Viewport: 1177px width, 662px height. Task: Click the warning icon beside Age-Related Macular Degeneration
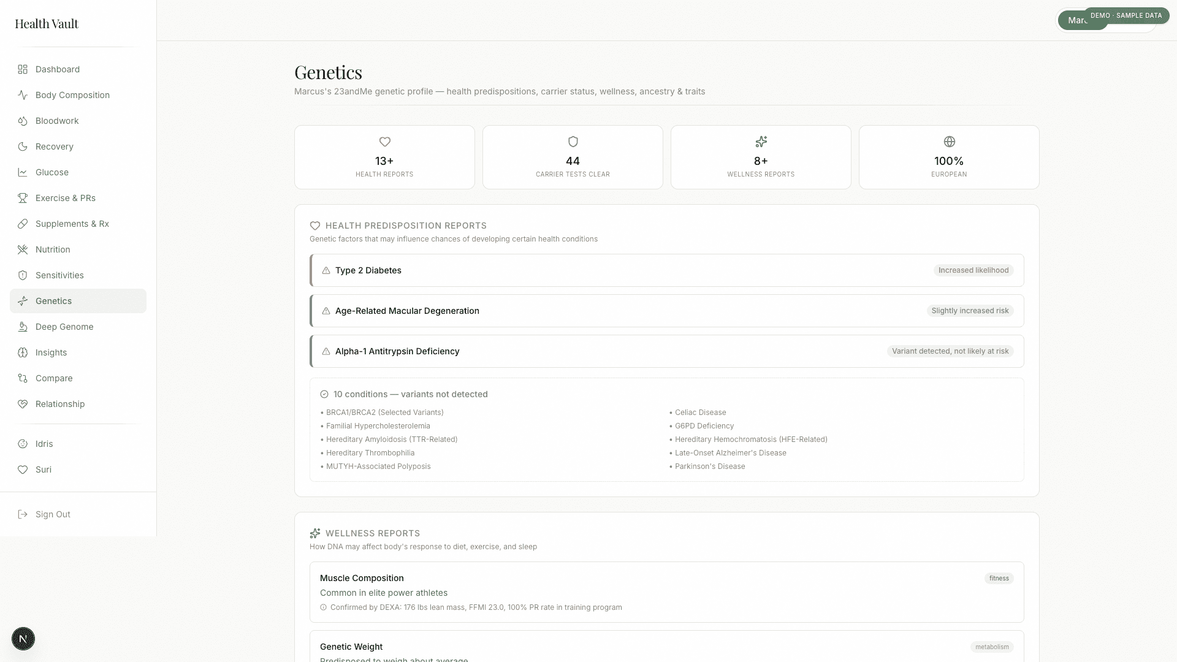point(326,311)
